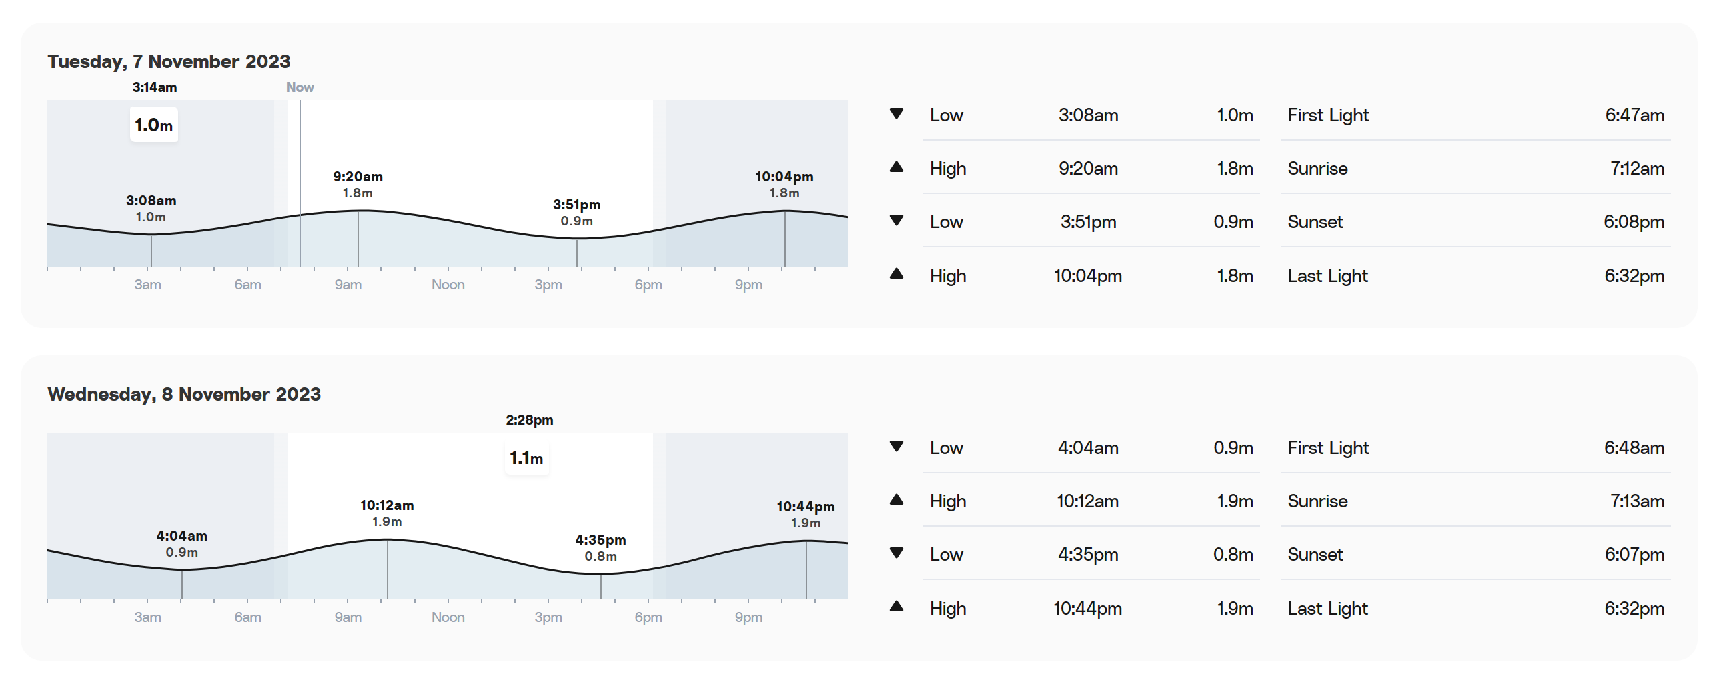Click the down-arrow icon for Wednesday's 4:04am low tide
Viewport: 1717px width, 684px height.
coord(897,447)
